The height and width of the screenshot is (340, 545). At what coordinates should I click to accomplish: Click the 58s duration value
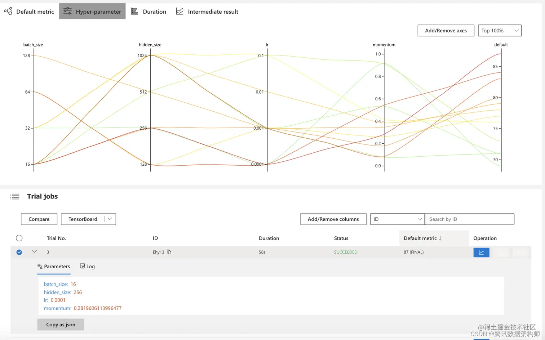pyautogui.click(x=262, y=252)
